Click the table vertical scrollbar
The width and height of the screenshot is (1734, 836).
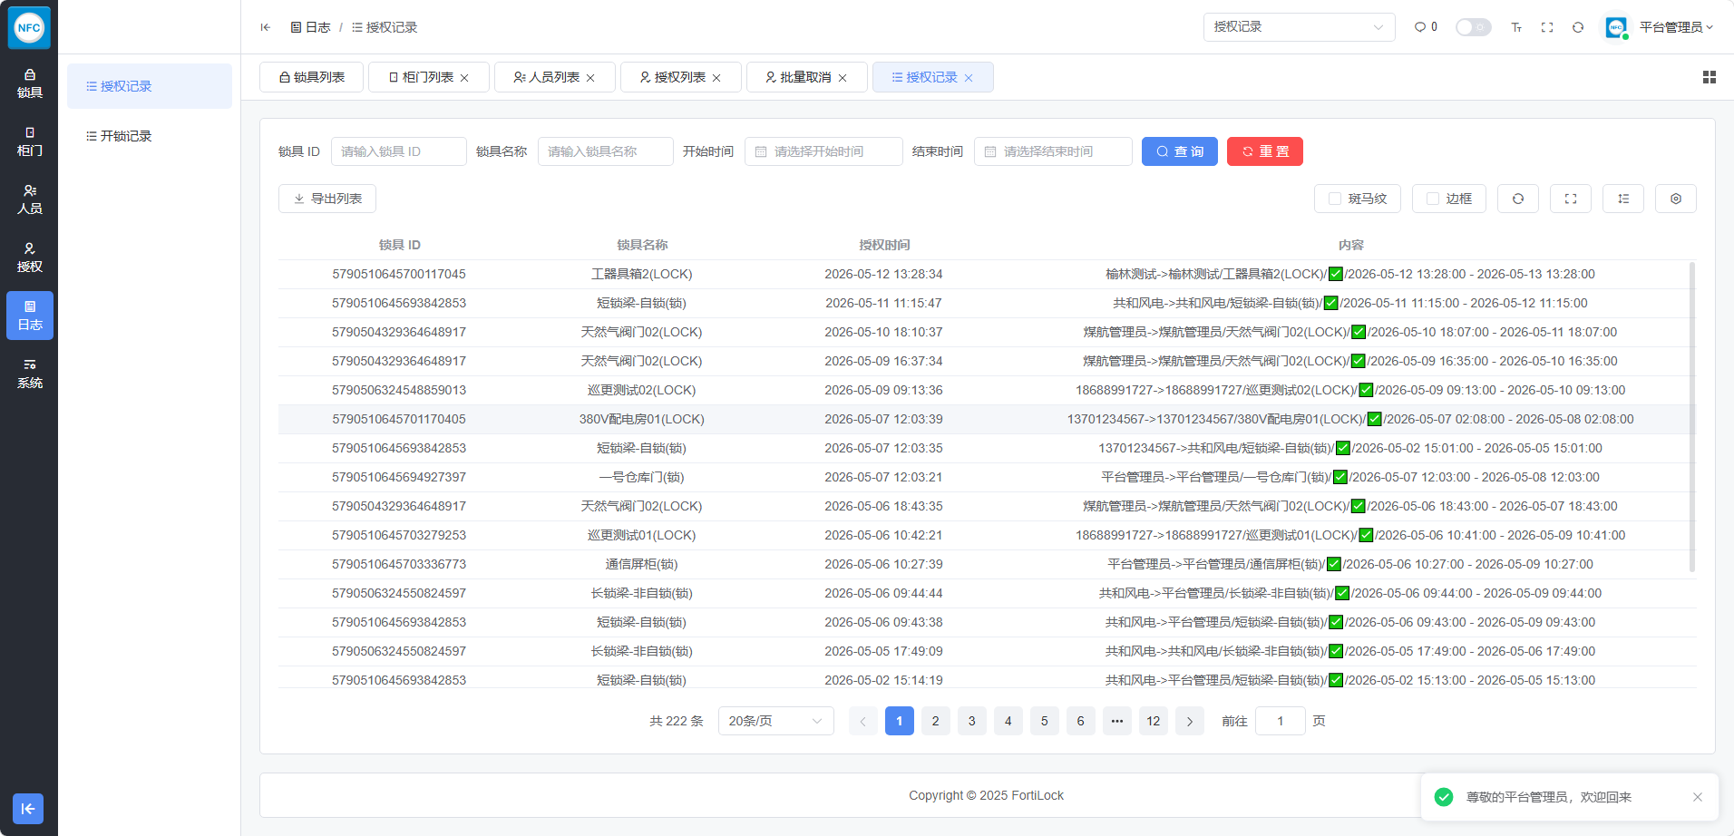1692,417
